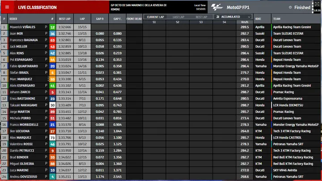Click the Finished session status
Screen dimensions: 322x181
(x=302, y=8)
